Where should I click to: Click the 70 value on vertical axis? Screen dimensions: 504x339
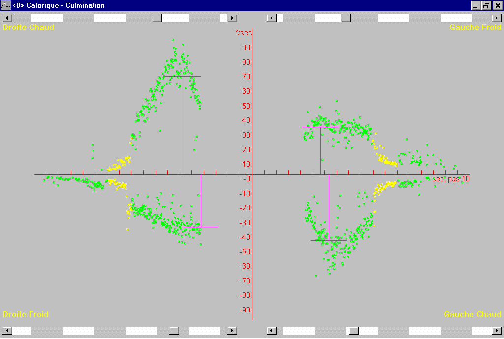tap(246, 77)
